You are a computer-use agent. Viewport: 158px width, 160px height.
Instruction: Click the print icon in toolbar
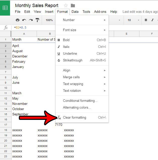coord(18,20)
